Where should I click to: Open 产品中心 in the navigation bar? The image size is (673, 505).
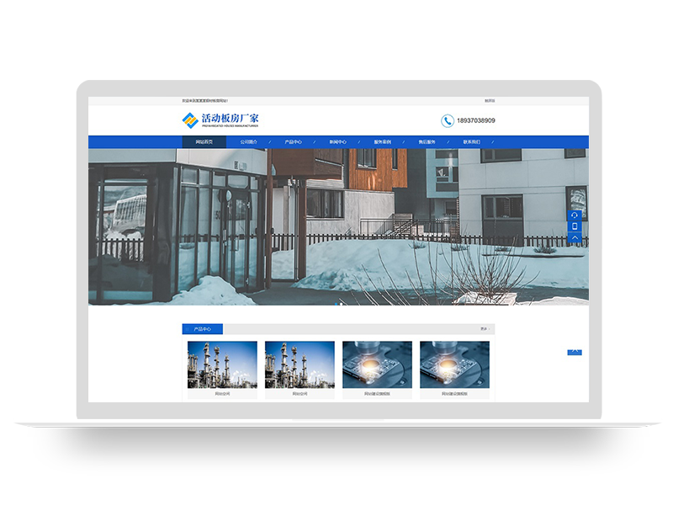[293, 142]
